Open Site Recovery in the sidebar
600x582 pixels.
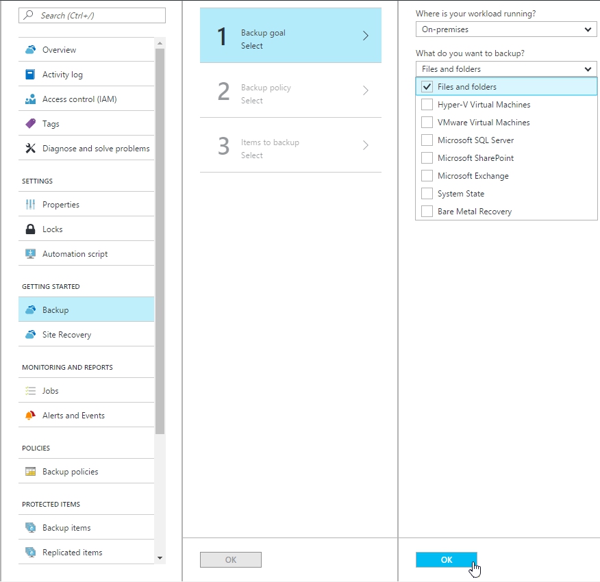pyautogui.click(x=66, y=335)
